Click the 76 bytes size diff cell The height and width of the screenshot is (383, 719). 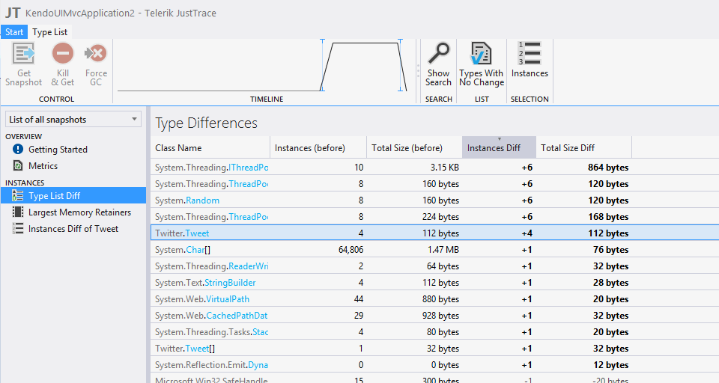pos(610,250)
